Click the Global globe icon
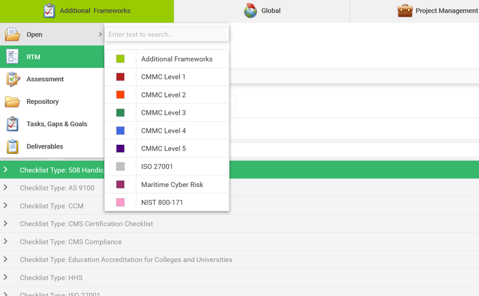Viewport: 479px width, 296px height. 251,11
